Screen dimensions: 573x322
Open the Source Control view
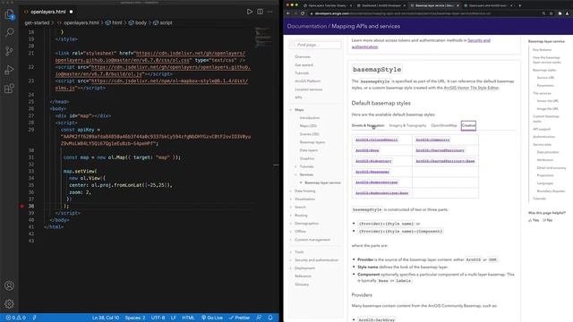pos(9,51)
